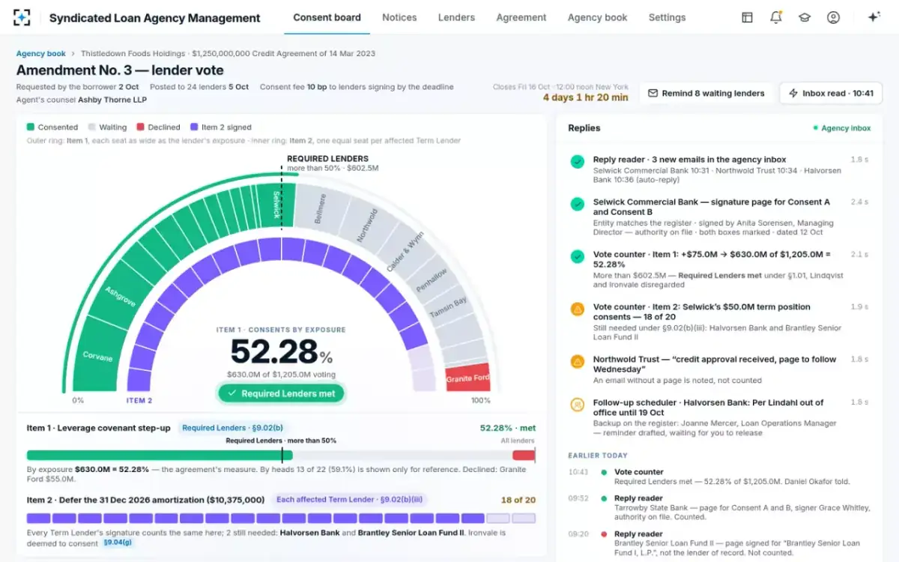Image resolution: width=899 pixels, height=562 pixels.
Task: Click the 52.28% · met status
Action: pyautogui.click(x=508, y=428)
